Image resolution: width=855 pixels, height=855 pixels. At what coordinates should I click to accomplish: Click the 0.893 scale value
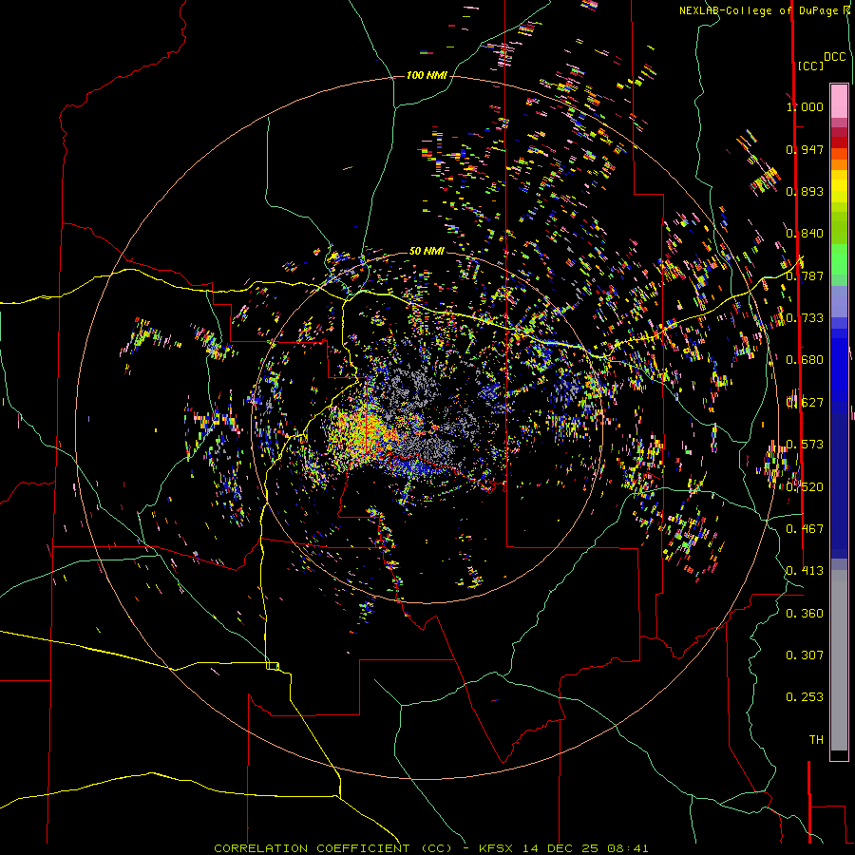[805, 191]
